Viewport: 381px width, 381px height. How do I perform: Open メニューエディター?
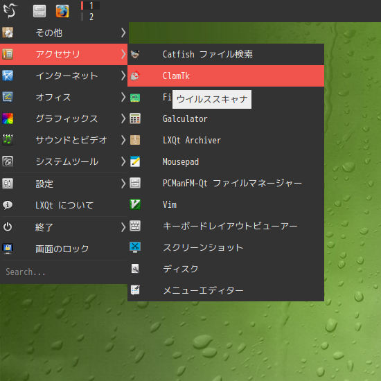pos(226,290)
